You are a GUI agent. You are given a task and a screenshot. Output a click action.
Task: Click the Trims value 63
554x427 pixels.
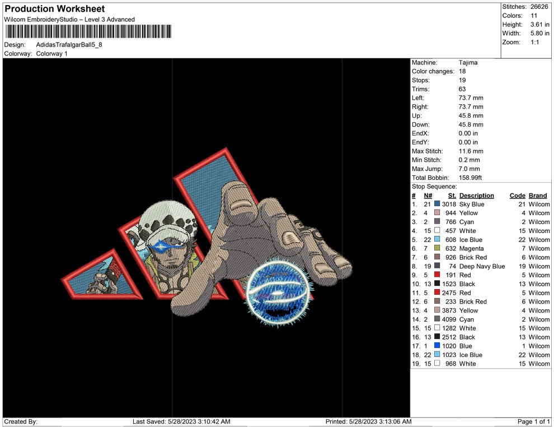(x=462, y=89)
